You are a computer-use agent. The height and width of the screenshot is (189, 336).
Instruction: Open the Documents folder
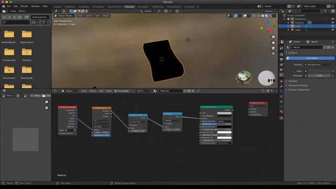(x=9, y=70)
